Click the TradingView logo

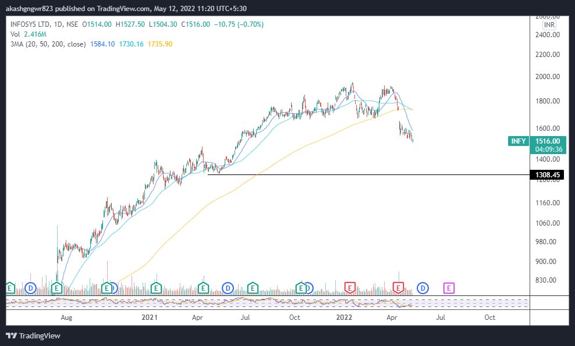33,336
